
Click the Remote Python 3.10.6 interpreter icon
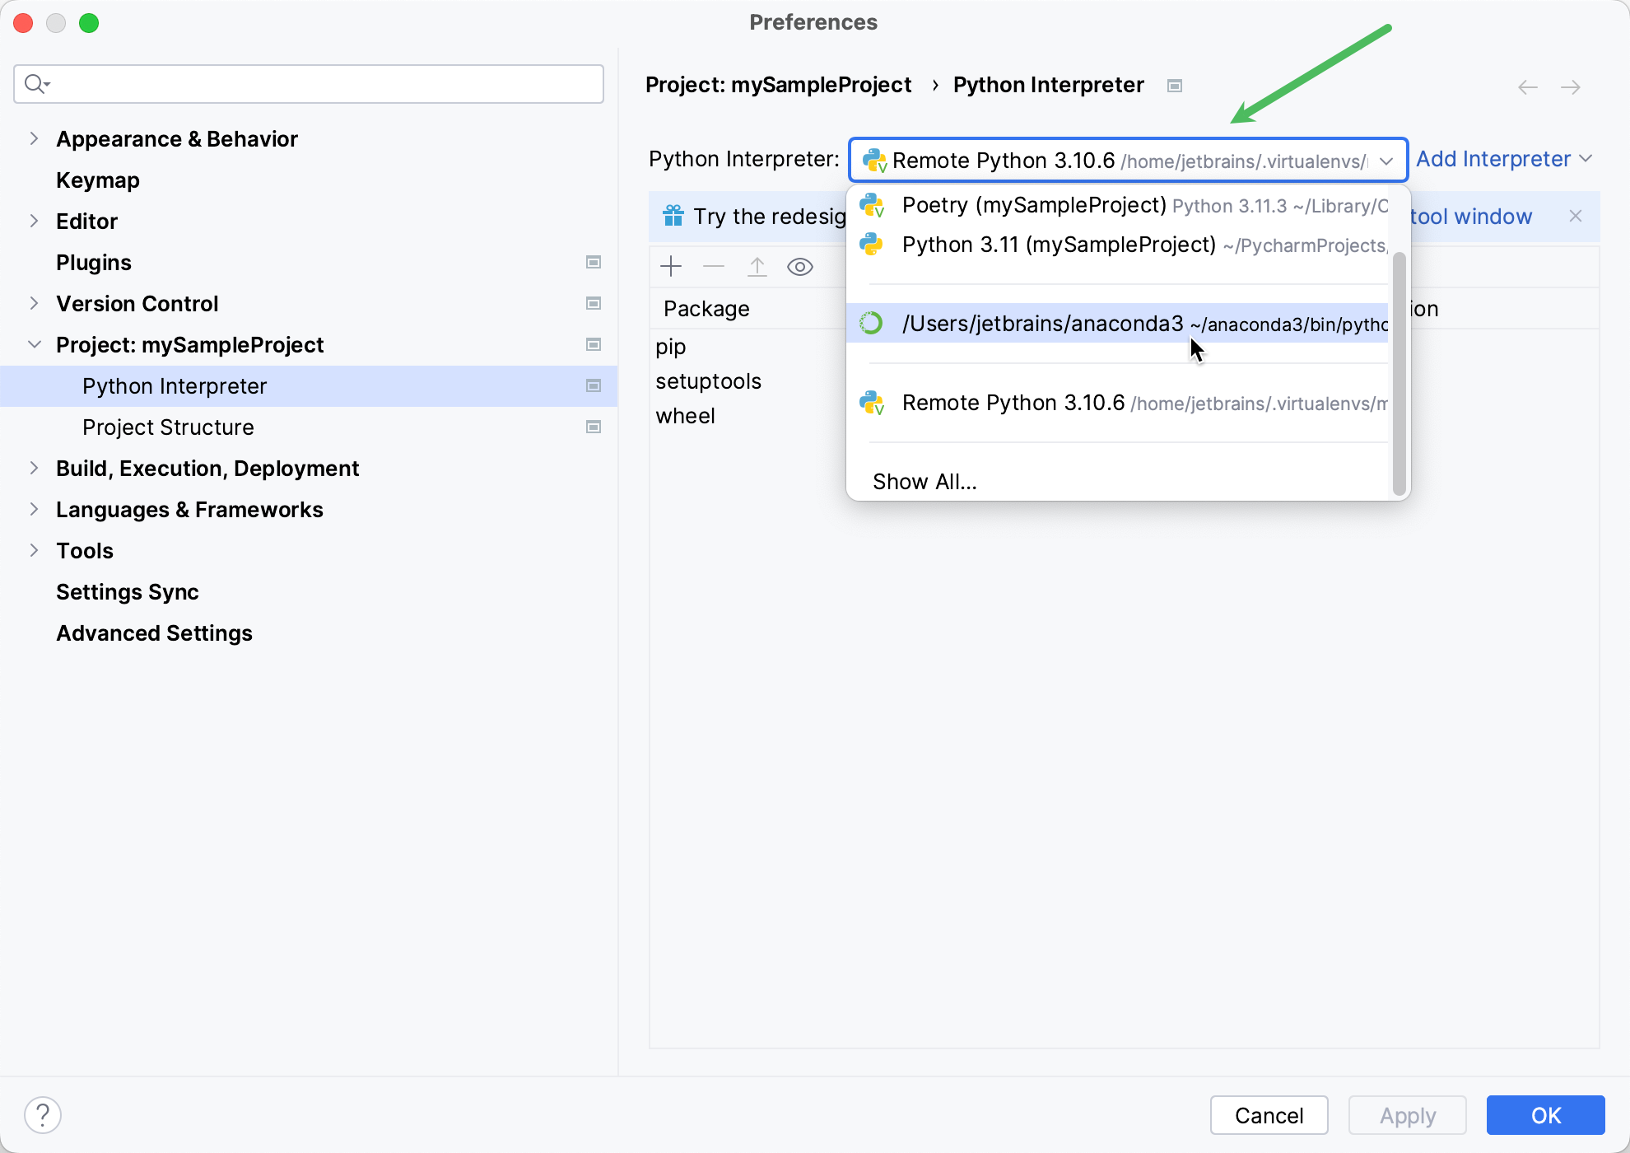873,402
